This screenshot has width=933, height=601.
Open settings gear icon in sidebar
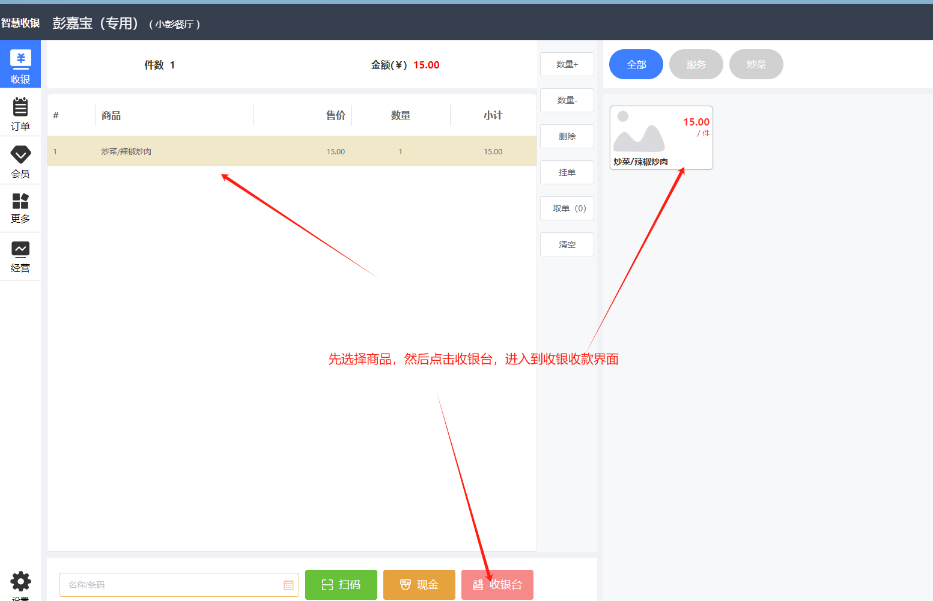(x=20, y=582)
